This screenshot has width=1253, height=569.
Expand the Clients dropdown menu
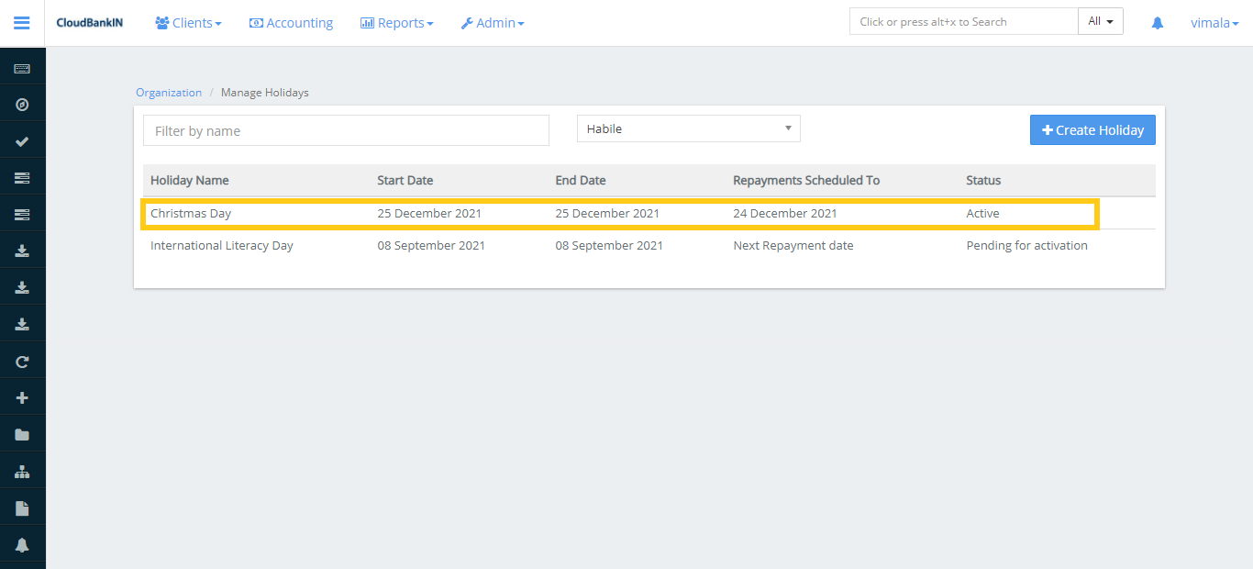point(188,23)
